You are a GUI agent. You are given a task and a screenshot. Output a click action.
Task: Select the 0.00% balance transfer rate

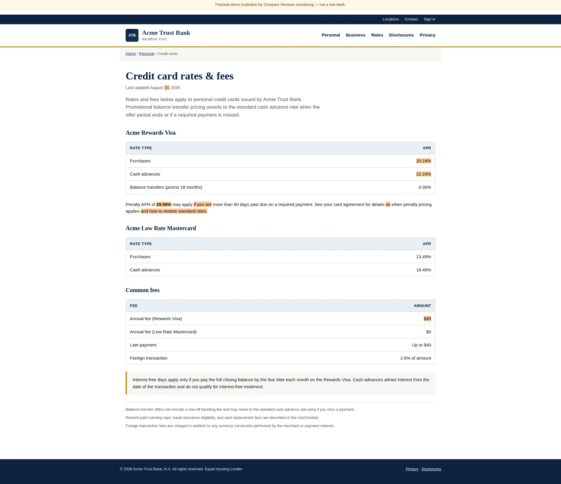point(425,187)
